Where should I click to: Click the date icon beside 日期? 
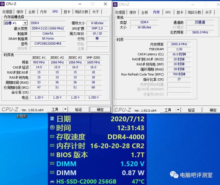[x=52, y=118]
